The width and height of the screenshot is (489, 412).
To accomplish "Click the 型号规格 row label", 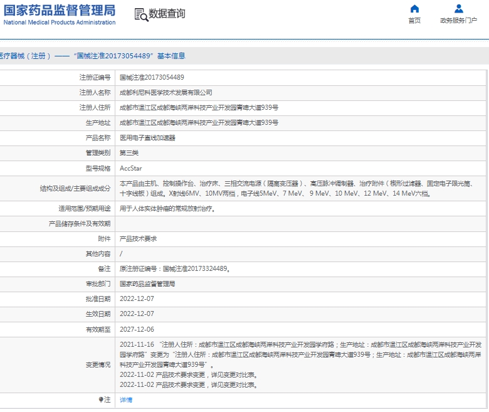I will click(98, 169).
